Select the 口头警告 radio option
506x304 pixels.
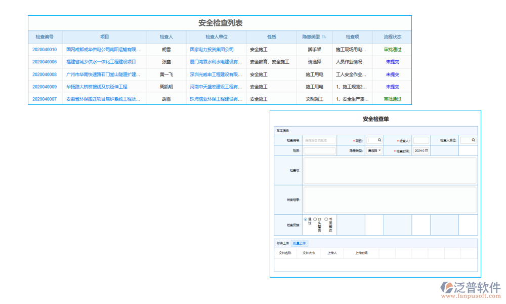point(315,219)
